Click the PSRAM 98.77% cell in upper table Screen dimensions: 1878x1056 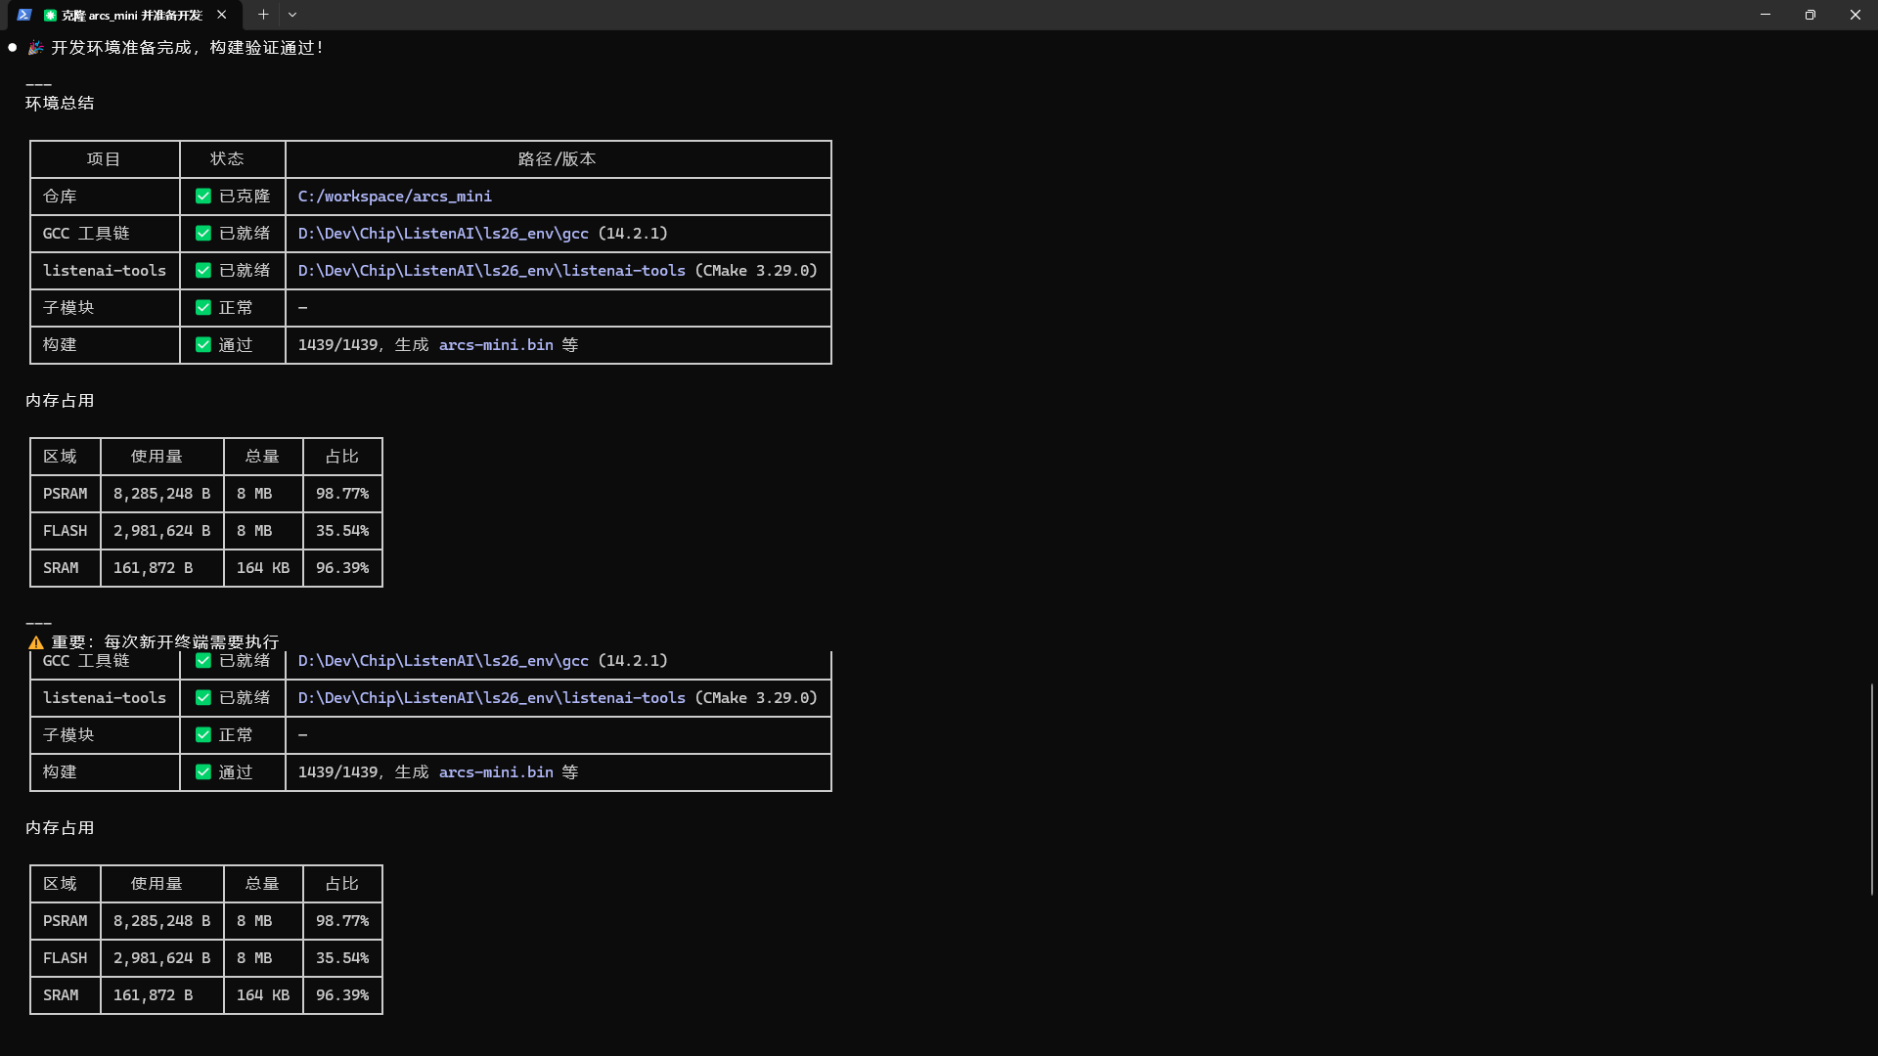click(342, 494)
